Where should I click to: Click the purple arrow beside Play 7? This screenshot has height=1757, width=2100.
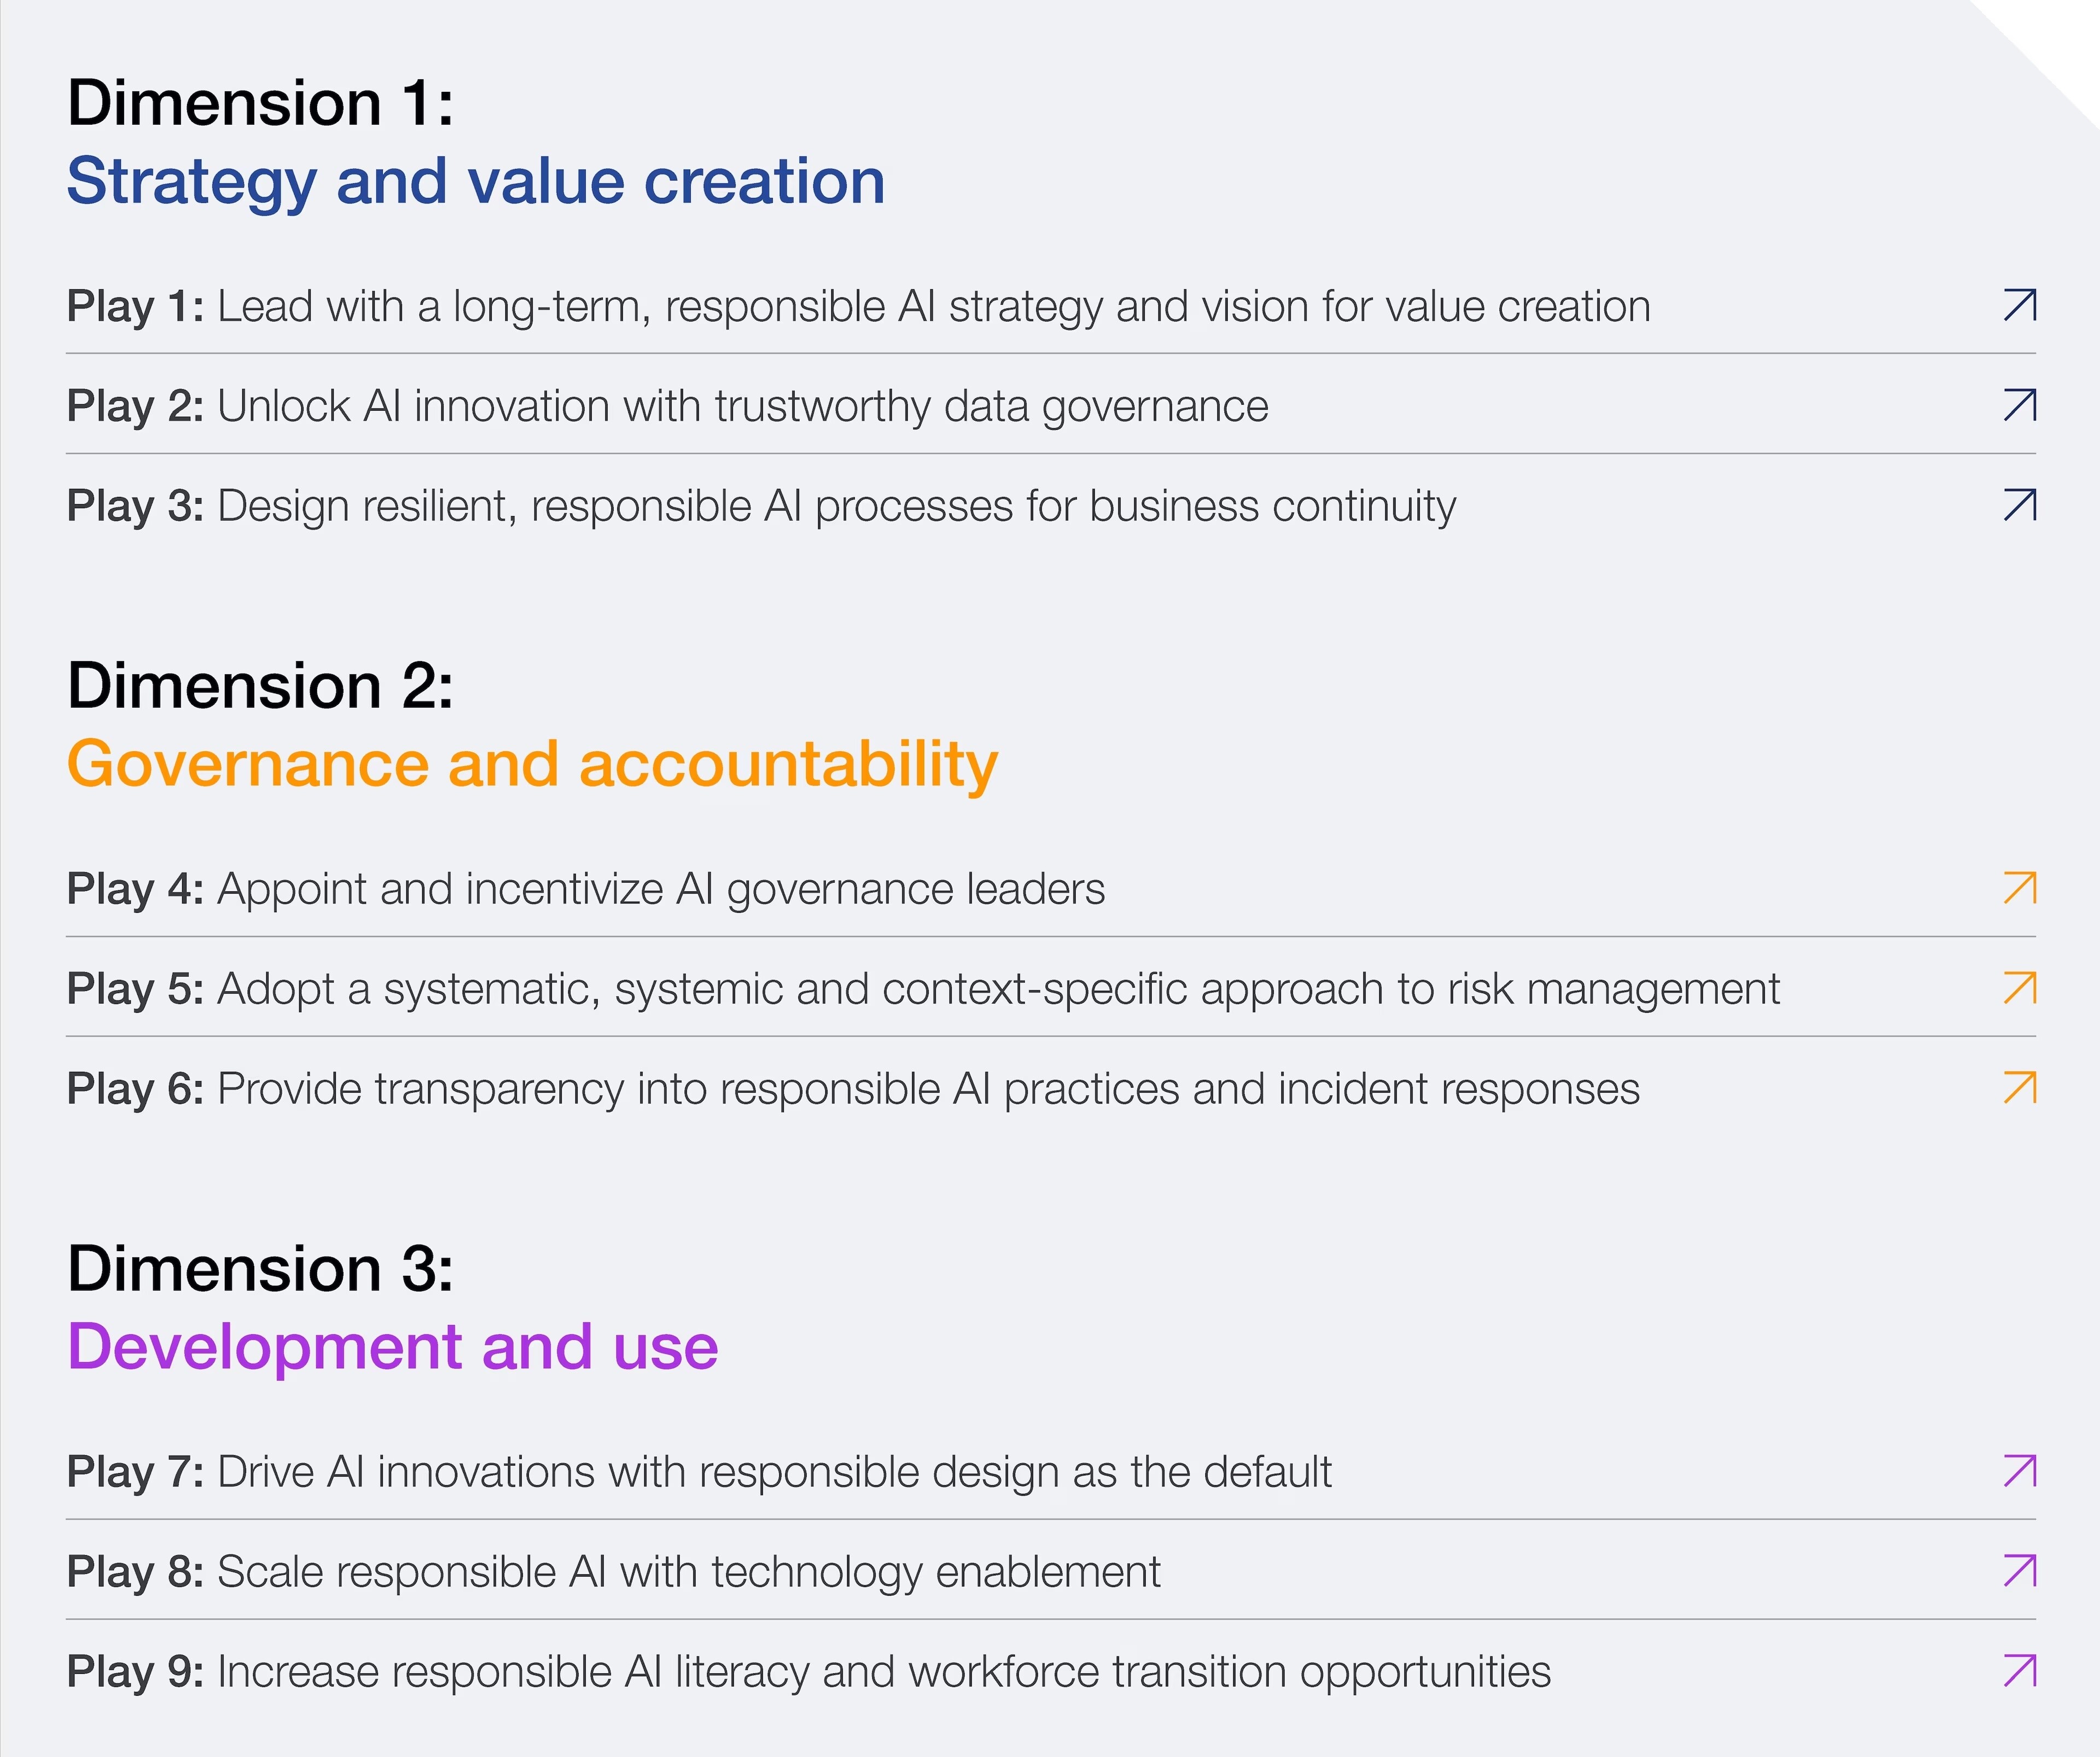pyautogui.click(x=2019, y=1471)
